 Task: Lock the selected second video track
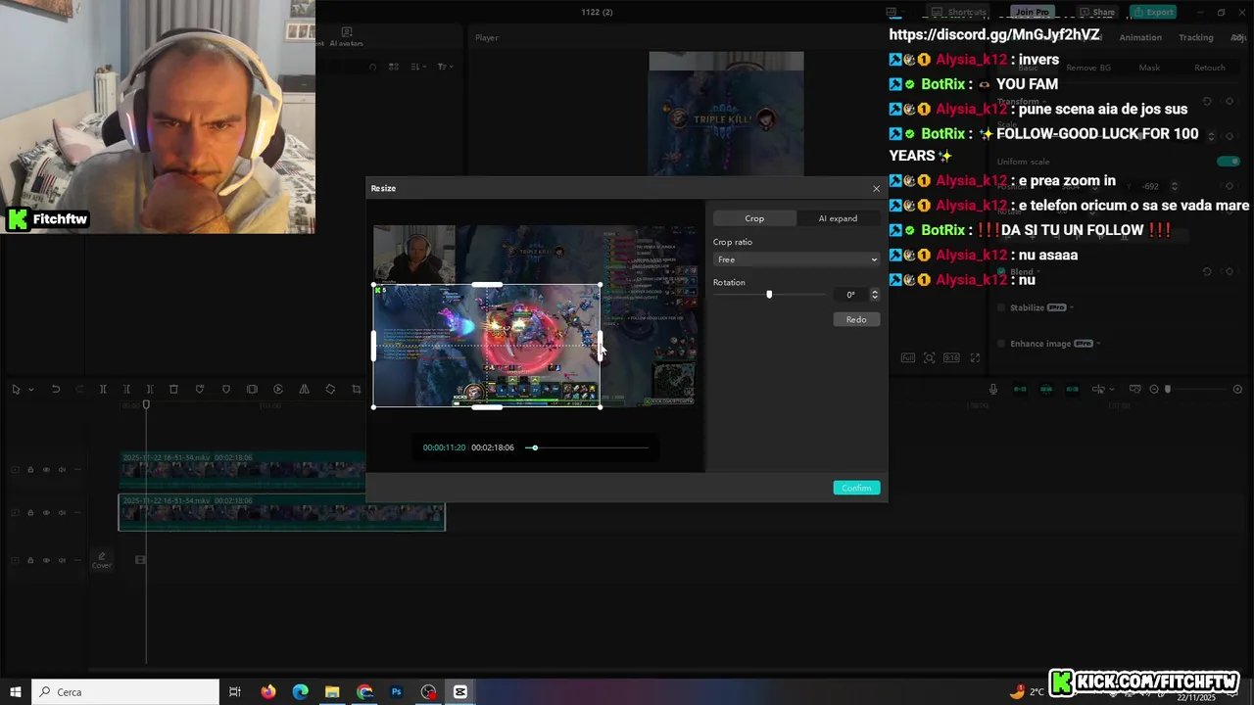(x=30, y=512)
